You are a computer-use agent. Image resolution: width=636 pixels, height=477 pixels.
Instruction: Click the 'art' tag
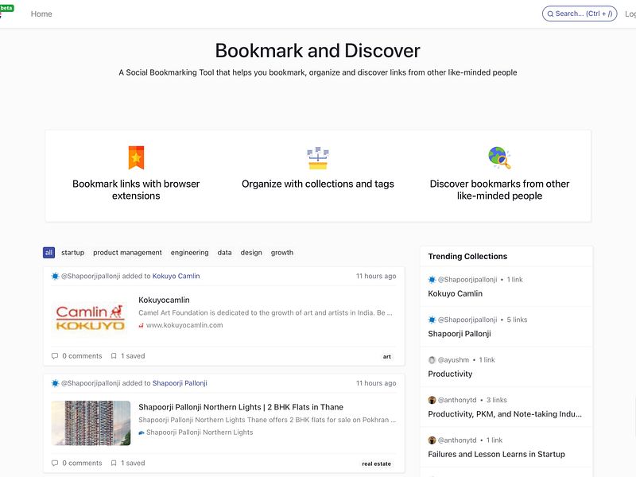point(387,357)
